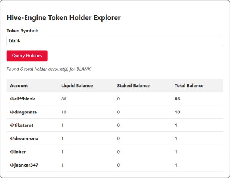Screen dimensions: 230x178
Task: Focus the Token Symbol input field
Action: 115,41
